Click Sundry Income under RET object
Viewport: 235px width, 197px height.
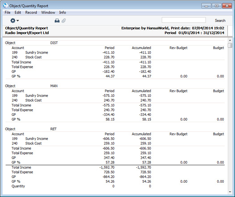pos(37,139)
